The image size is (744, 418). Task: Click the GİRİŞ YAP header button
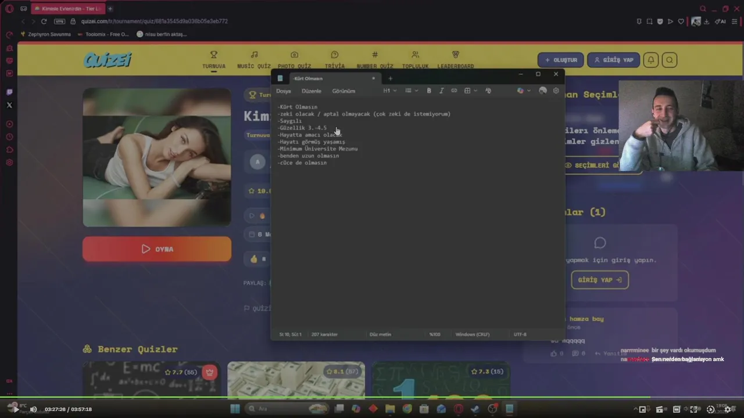point(613,60)
